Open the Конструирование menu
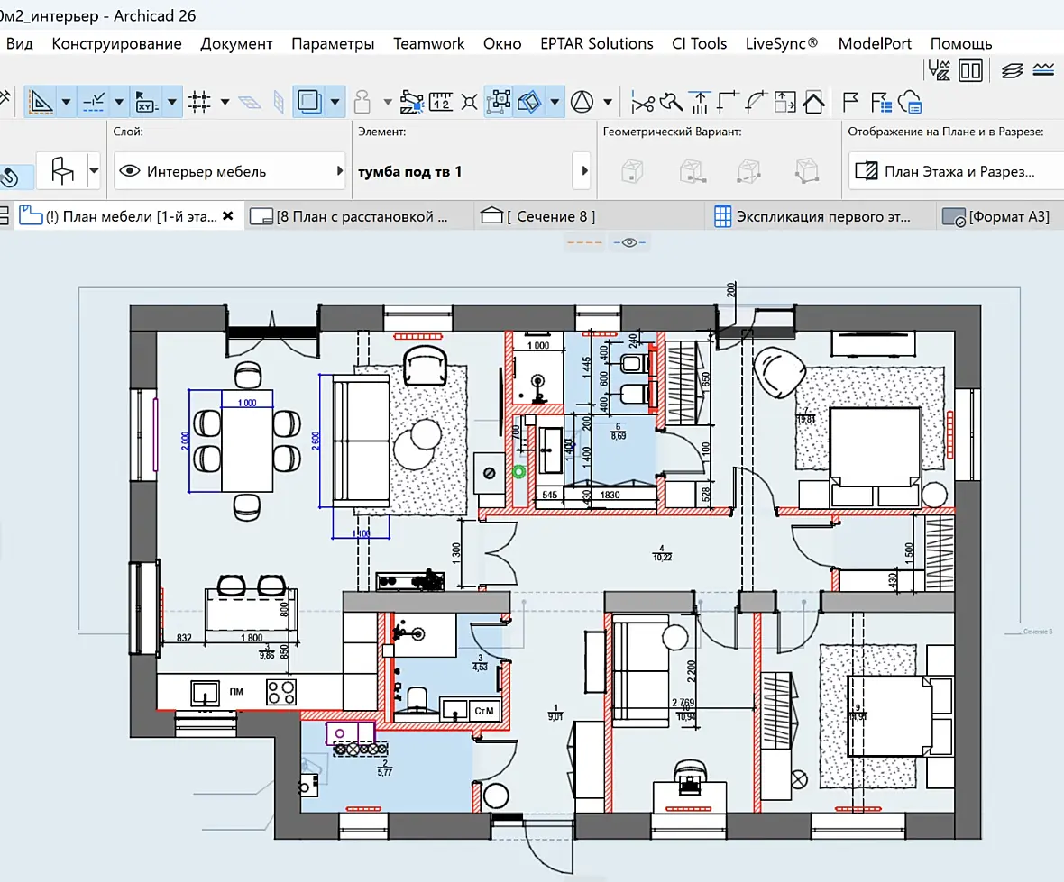 [116, 43]
